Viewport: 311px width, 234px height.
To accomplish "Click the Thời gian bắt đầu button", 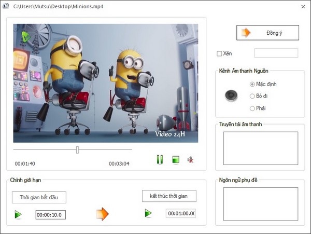I will pos(39,198).
